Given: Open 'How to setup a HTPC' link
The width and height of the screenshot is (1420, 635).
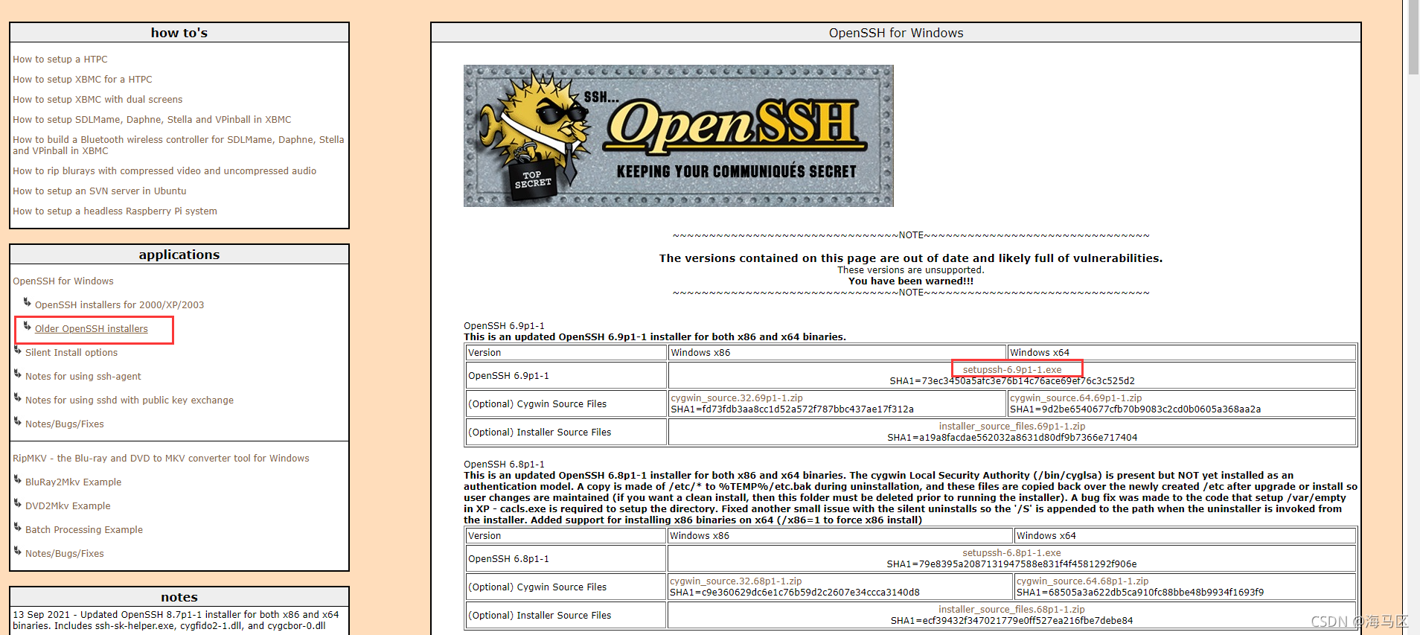Looking at the screenshot, I should [x=60, y=60].
